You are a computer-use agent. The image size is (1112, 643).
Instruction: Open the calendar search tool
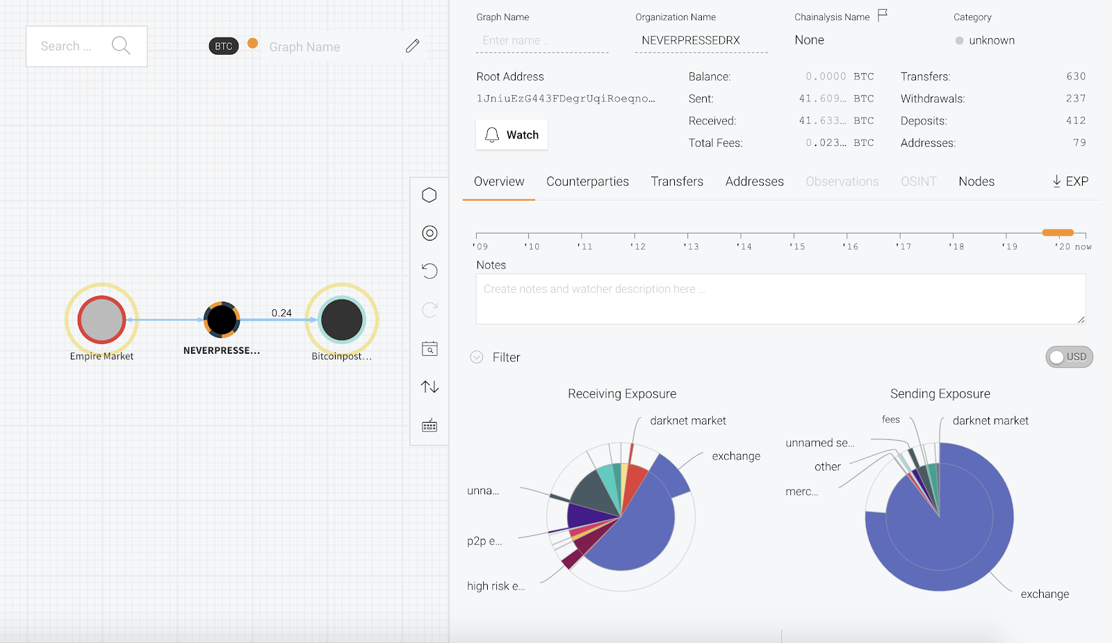(x=430, y=348)
